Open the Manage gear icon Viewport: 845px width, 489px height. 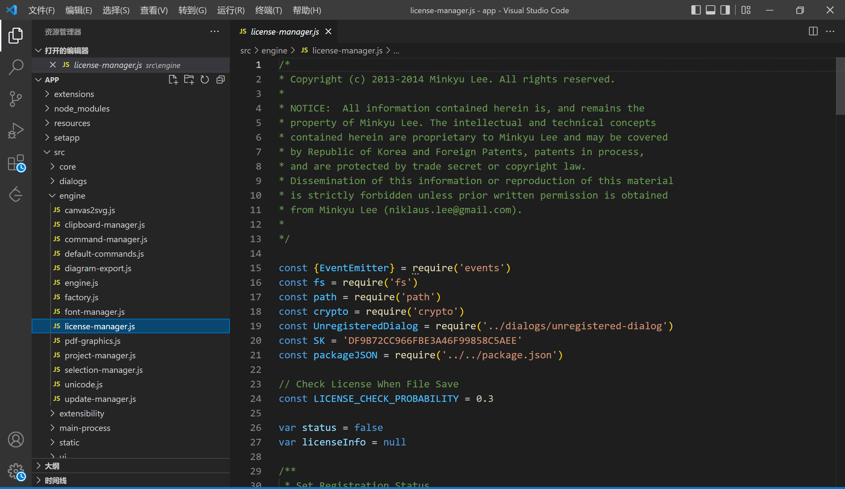point(16,472)
